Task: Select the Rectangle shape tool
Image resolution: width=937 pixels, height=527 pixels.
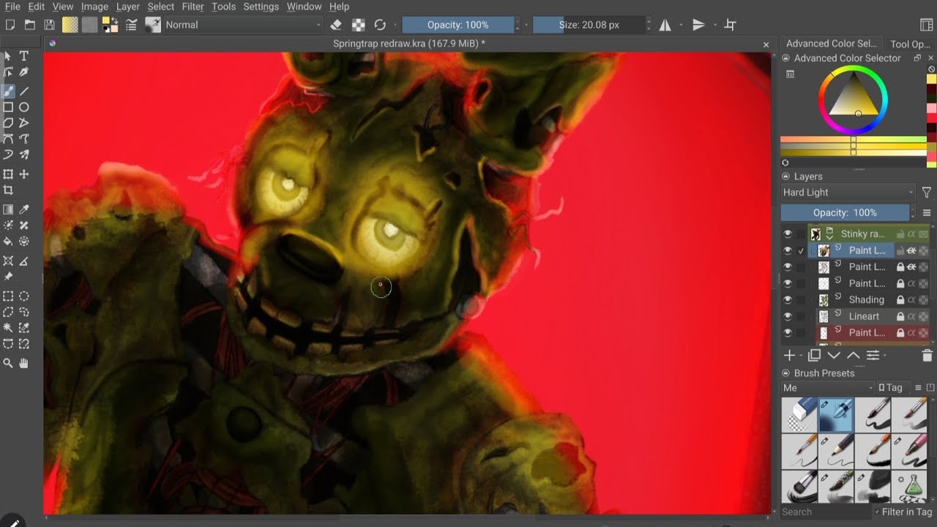Action: tap(8, 107)
